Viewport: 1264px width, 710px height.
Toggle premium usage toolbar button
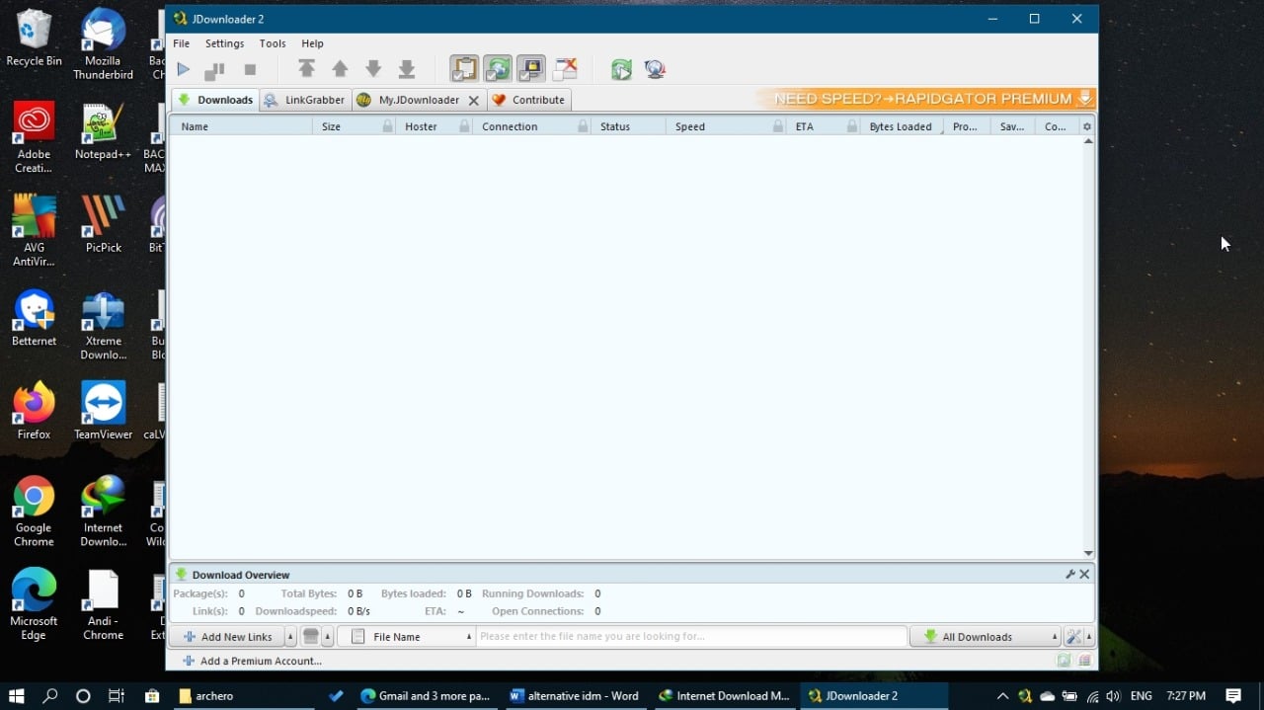(x=531, y=68)
